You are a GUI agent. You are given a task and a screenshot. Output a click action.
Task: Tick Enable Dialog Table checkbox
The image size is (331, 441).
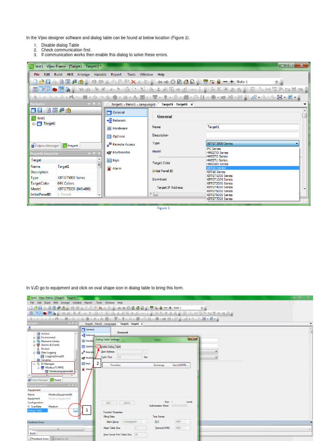click(x=98, y=347)
